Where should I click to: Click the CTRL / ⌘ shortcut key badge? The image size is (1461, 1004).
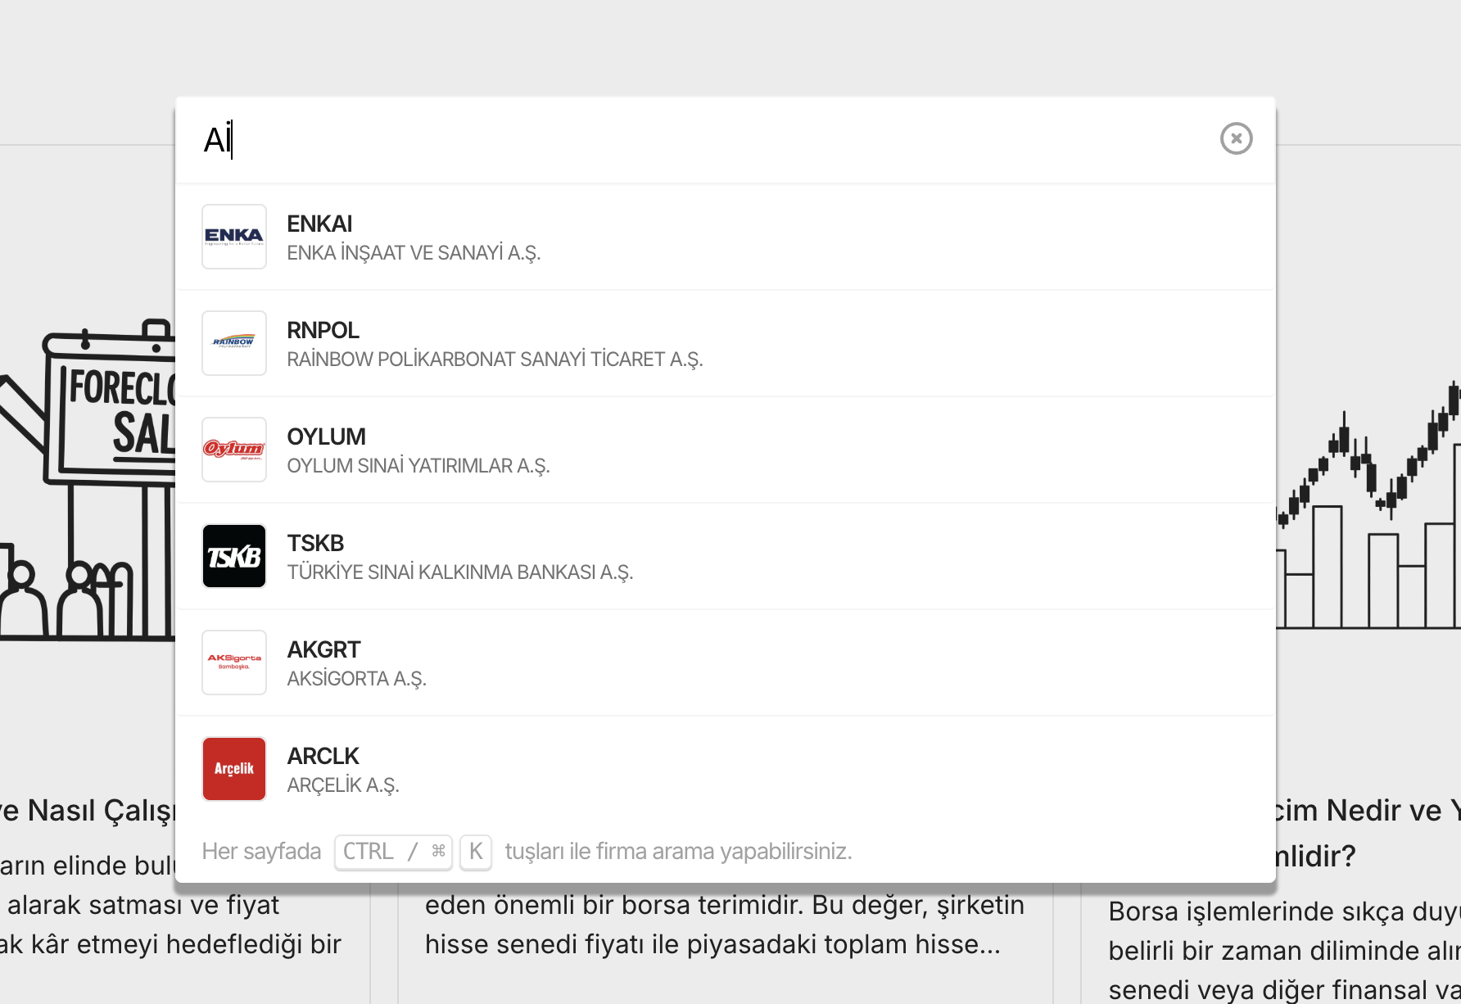(x=393, y=852)
